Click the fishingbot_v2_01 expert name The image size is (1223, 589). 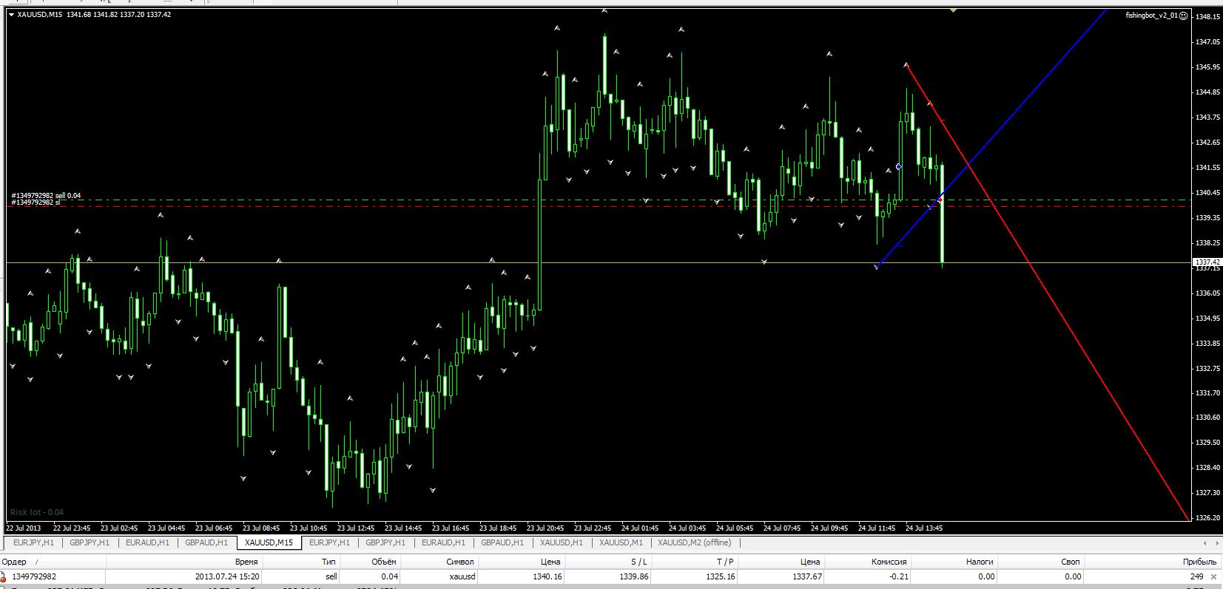pyautogui.click(x=1151, y=16)
